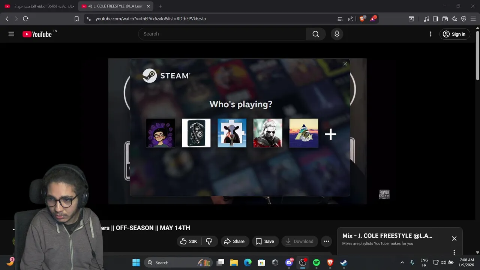
Task: Choose the grim reaper avatar profile
Action: (x=196, y=133)
